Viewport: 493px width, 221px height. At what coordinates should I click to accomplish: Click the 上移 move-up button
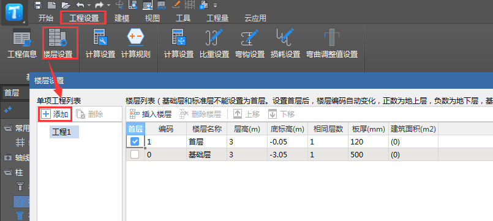click(246, 114)
